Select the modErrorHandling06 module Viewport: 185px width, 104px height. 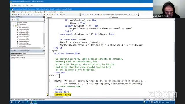click(24, 36)
